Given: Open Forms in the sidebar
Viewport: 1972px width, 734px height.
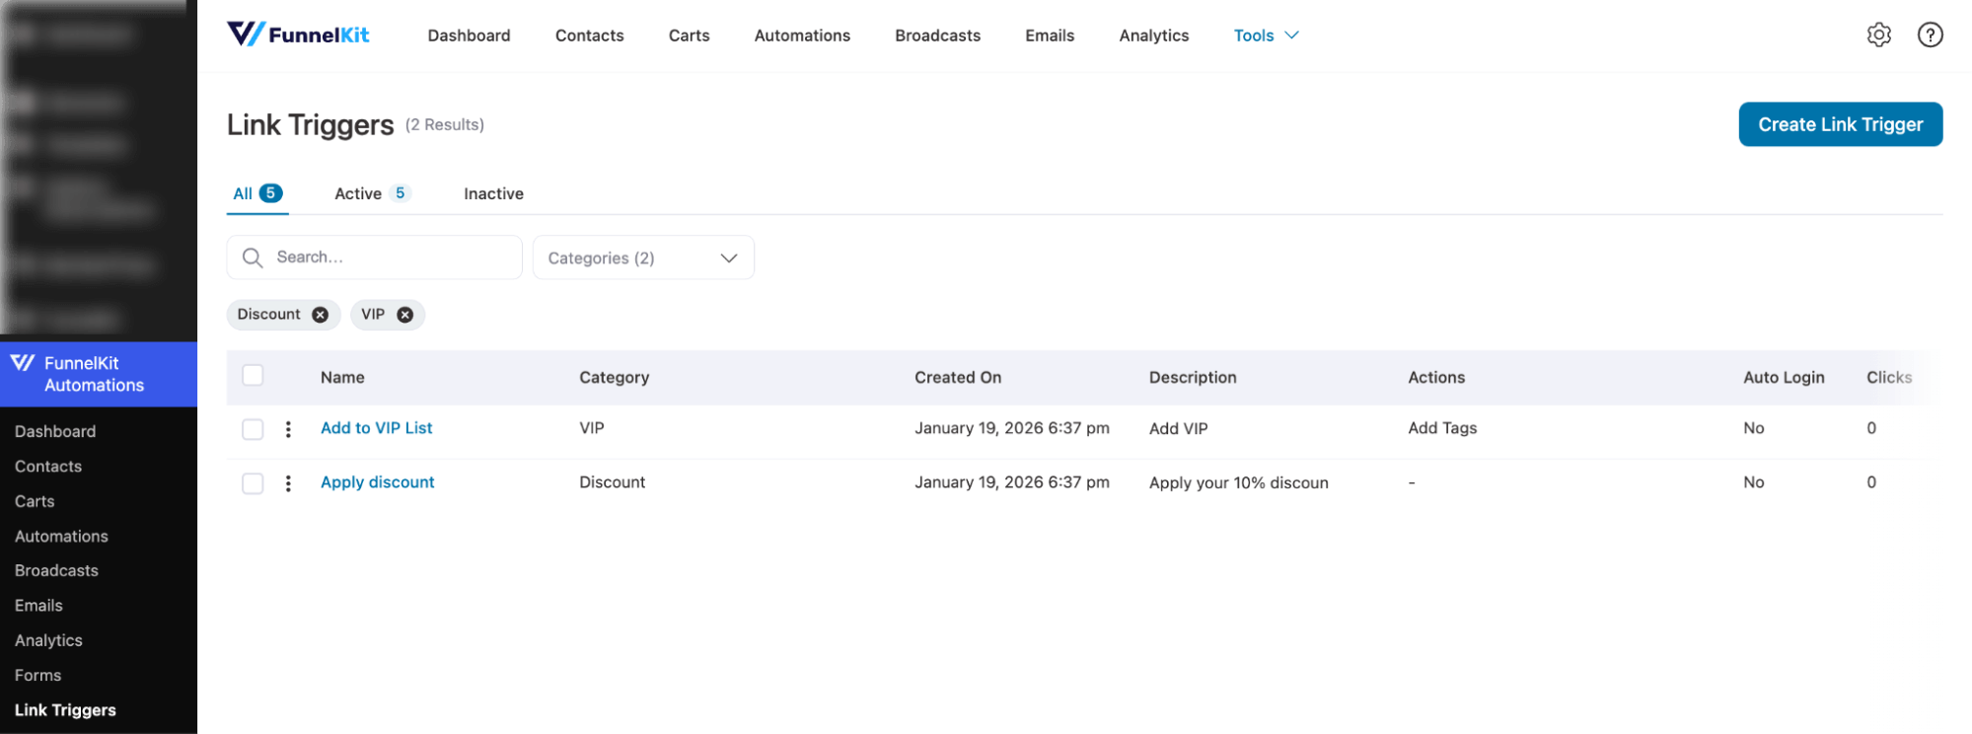Looking at the screenshot, I should 37,675.
